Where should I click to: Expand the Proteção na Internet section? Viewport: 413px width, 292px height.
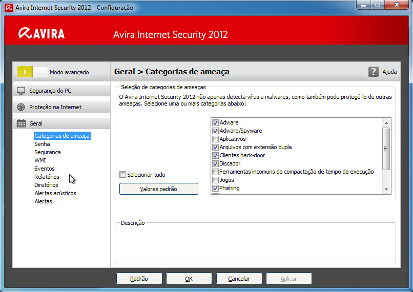pyautogui.click(x=61, y=107)
